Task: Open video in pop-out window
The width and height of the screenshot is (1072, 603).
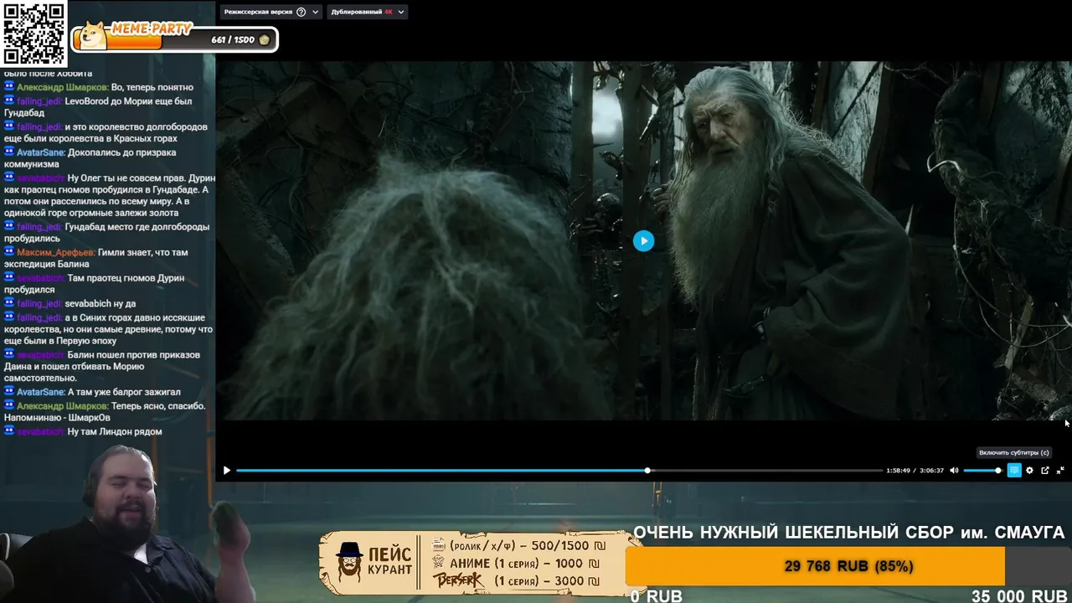Action: click(1044, 471)
